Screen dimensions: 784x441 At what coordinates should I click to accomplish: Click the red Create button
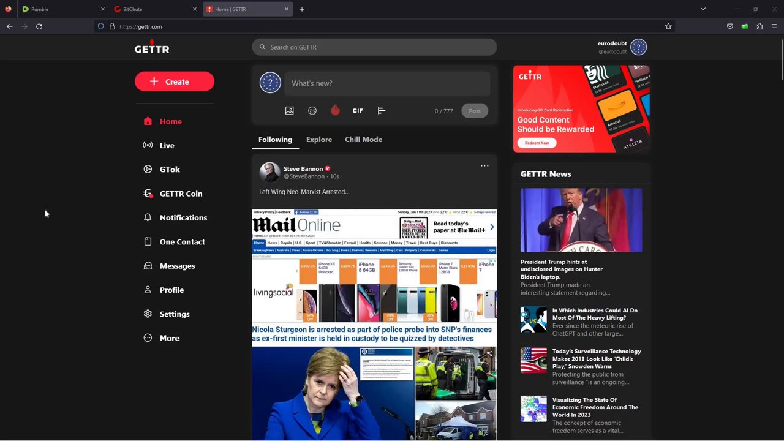[175, 81]
